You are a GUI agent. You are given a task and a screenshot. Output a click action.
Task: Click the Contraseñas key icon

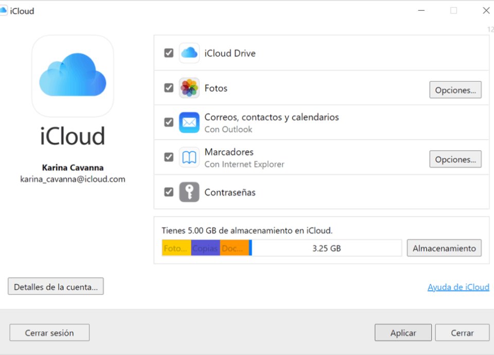pos(189,192)
